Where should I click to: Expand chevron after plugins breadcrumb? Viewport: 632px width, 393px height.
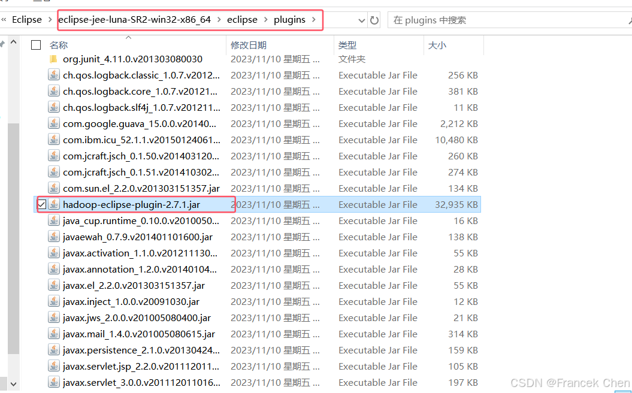(x=313, y=20)
